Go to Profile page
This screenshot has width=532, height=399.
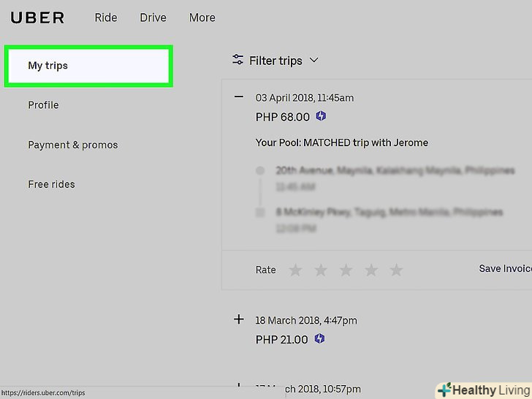tap(43, 105)
